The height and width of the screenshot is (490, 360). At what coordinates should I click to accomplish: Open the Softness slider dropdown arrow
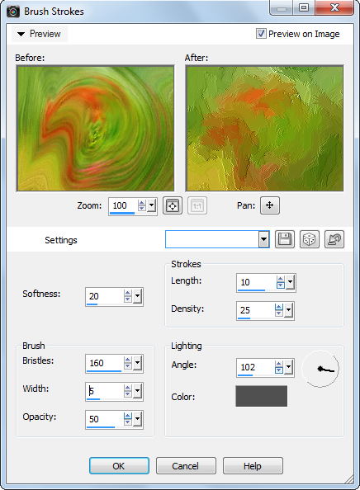click(137, 296)
